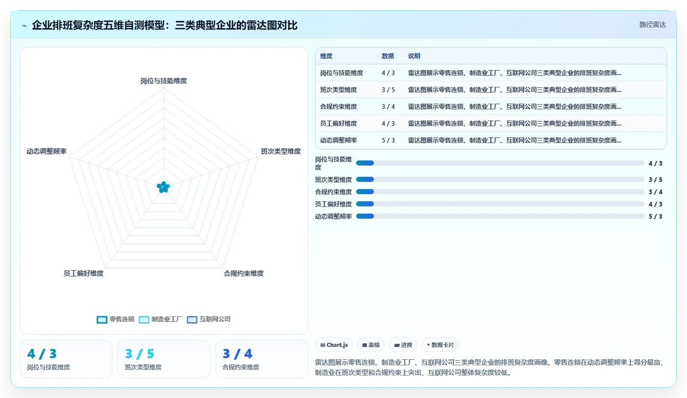Click the 员工偏好维度 progress bar
This screenshot has width=687, height=398.
[x=500, y=204]
